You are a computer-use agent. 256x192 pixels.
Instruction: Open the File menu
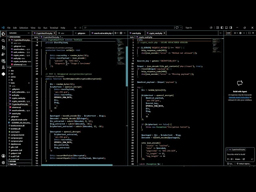9,28
